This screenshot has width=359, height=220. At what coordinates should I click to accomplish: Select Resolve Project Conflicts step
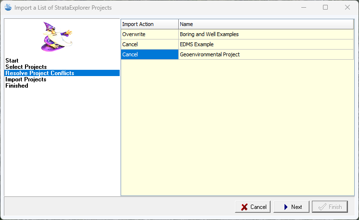pos(39,73)
